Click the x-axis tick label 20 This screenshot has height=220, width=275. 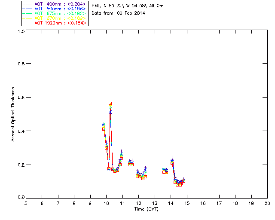coord(267,204)
